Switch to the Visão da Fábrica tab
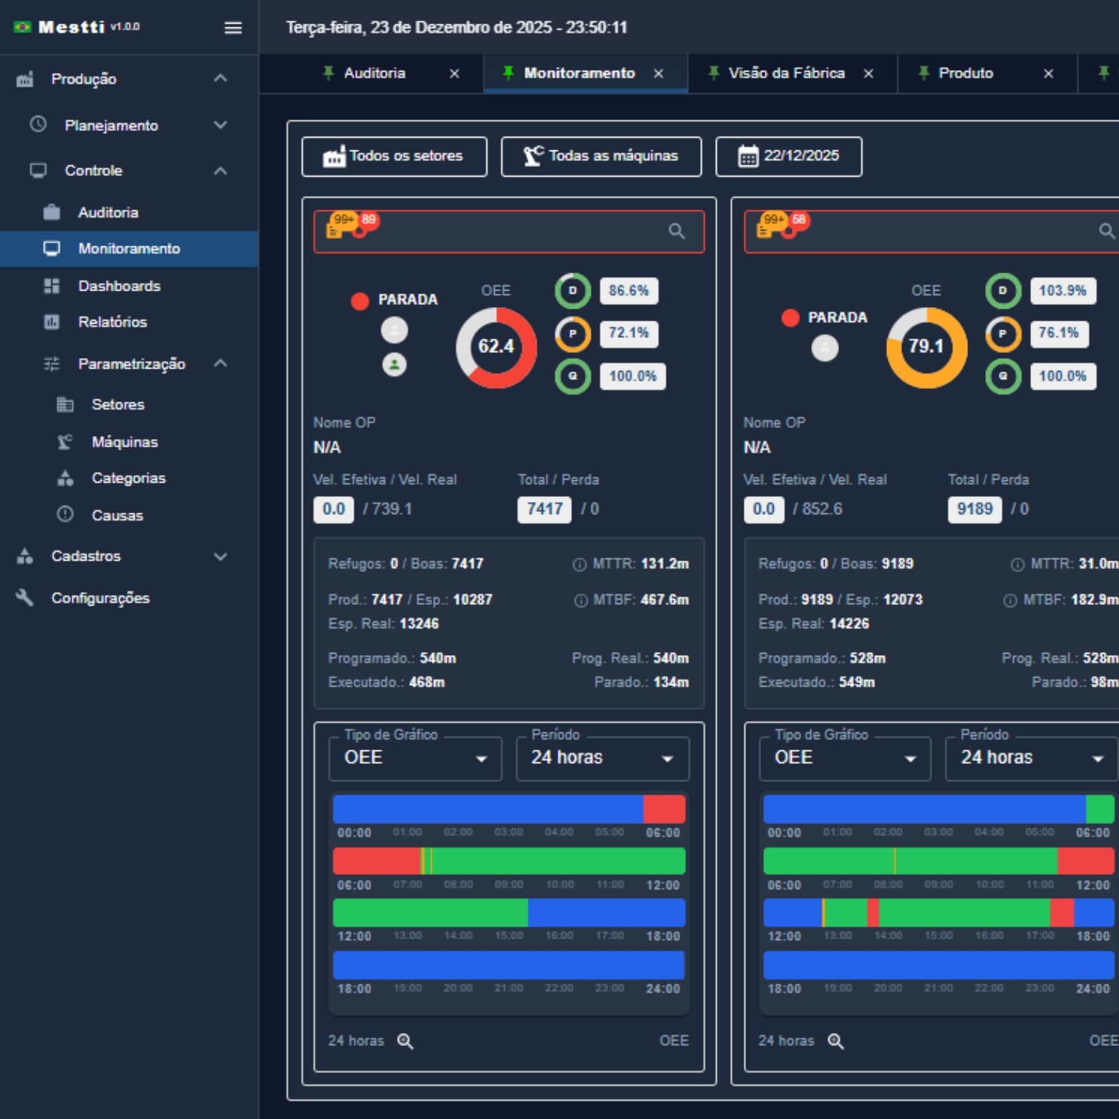 point(785,73)
